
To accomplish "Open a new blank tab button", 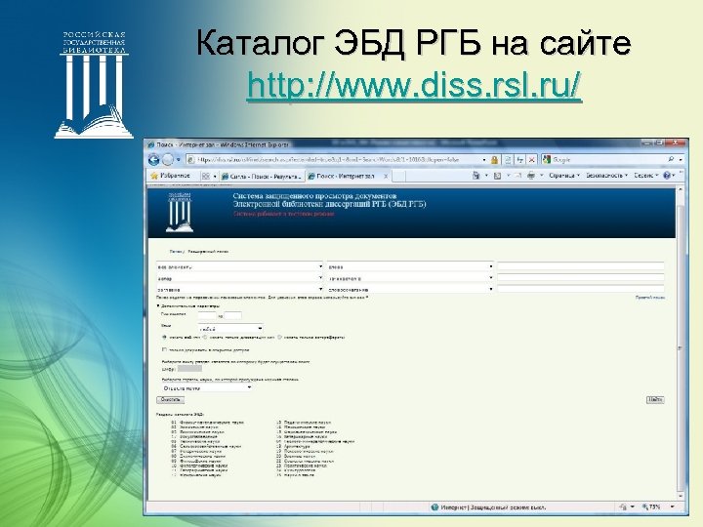I will [398, 176].
